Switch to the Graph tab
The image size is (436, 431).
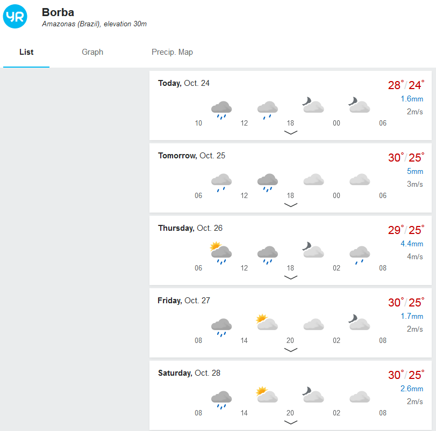92,52
